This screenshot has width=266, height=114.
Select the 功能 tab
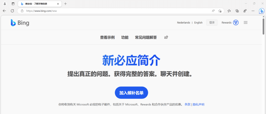[x=125, y=37]
